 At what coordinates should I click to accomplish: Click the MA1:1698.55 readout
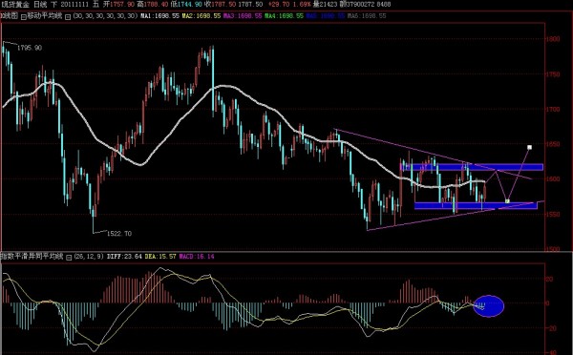pyautogui.click(x=160, y=16)
